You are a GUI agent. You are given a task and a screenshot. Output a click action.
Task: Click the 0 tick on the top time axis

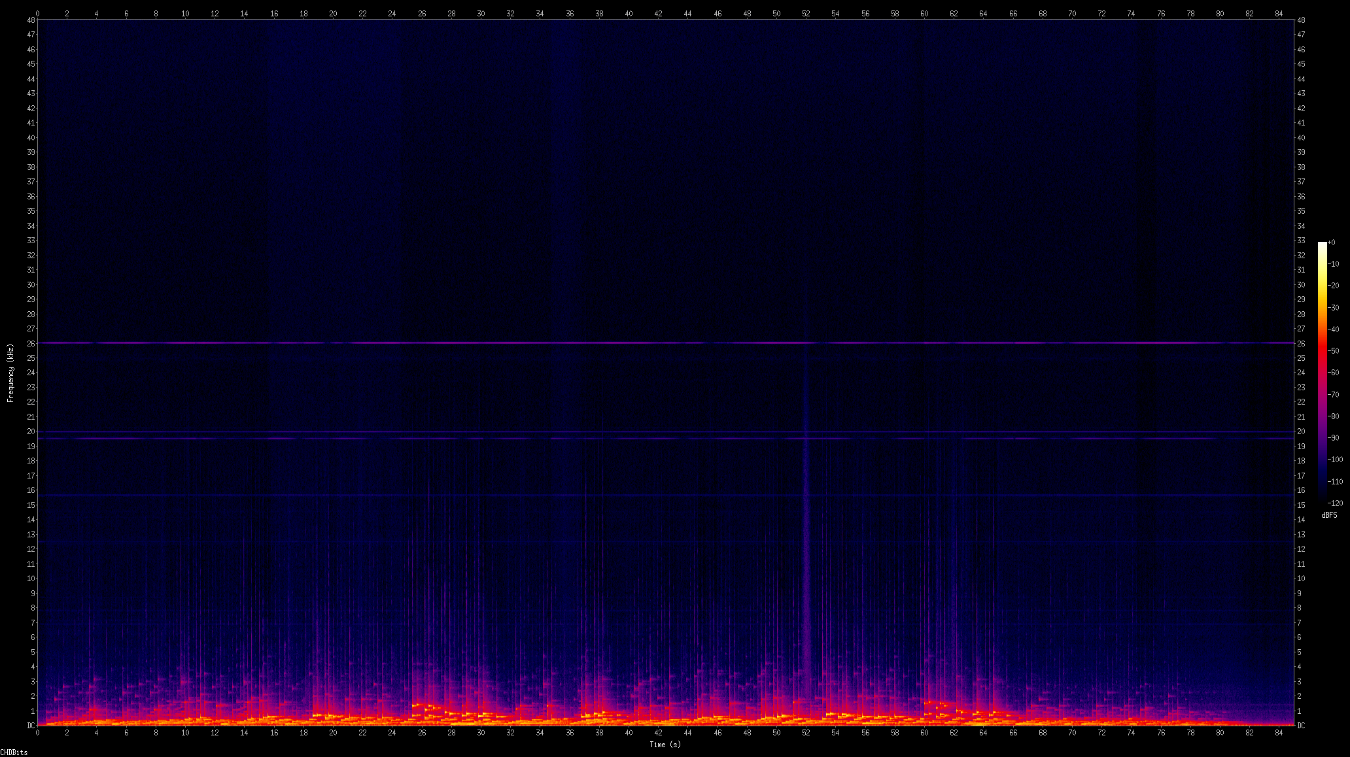pos(37,13)
